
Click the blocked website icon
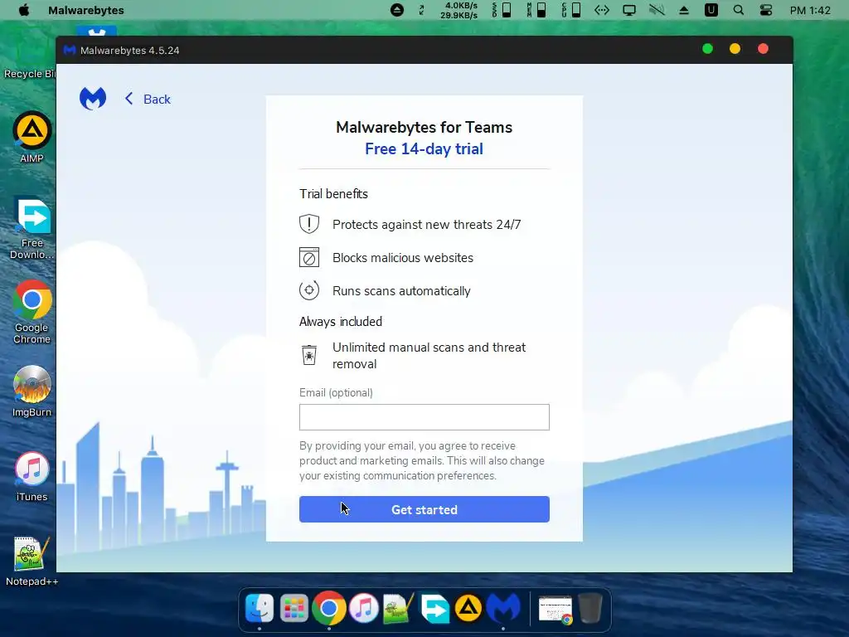[x=309, y=257]
